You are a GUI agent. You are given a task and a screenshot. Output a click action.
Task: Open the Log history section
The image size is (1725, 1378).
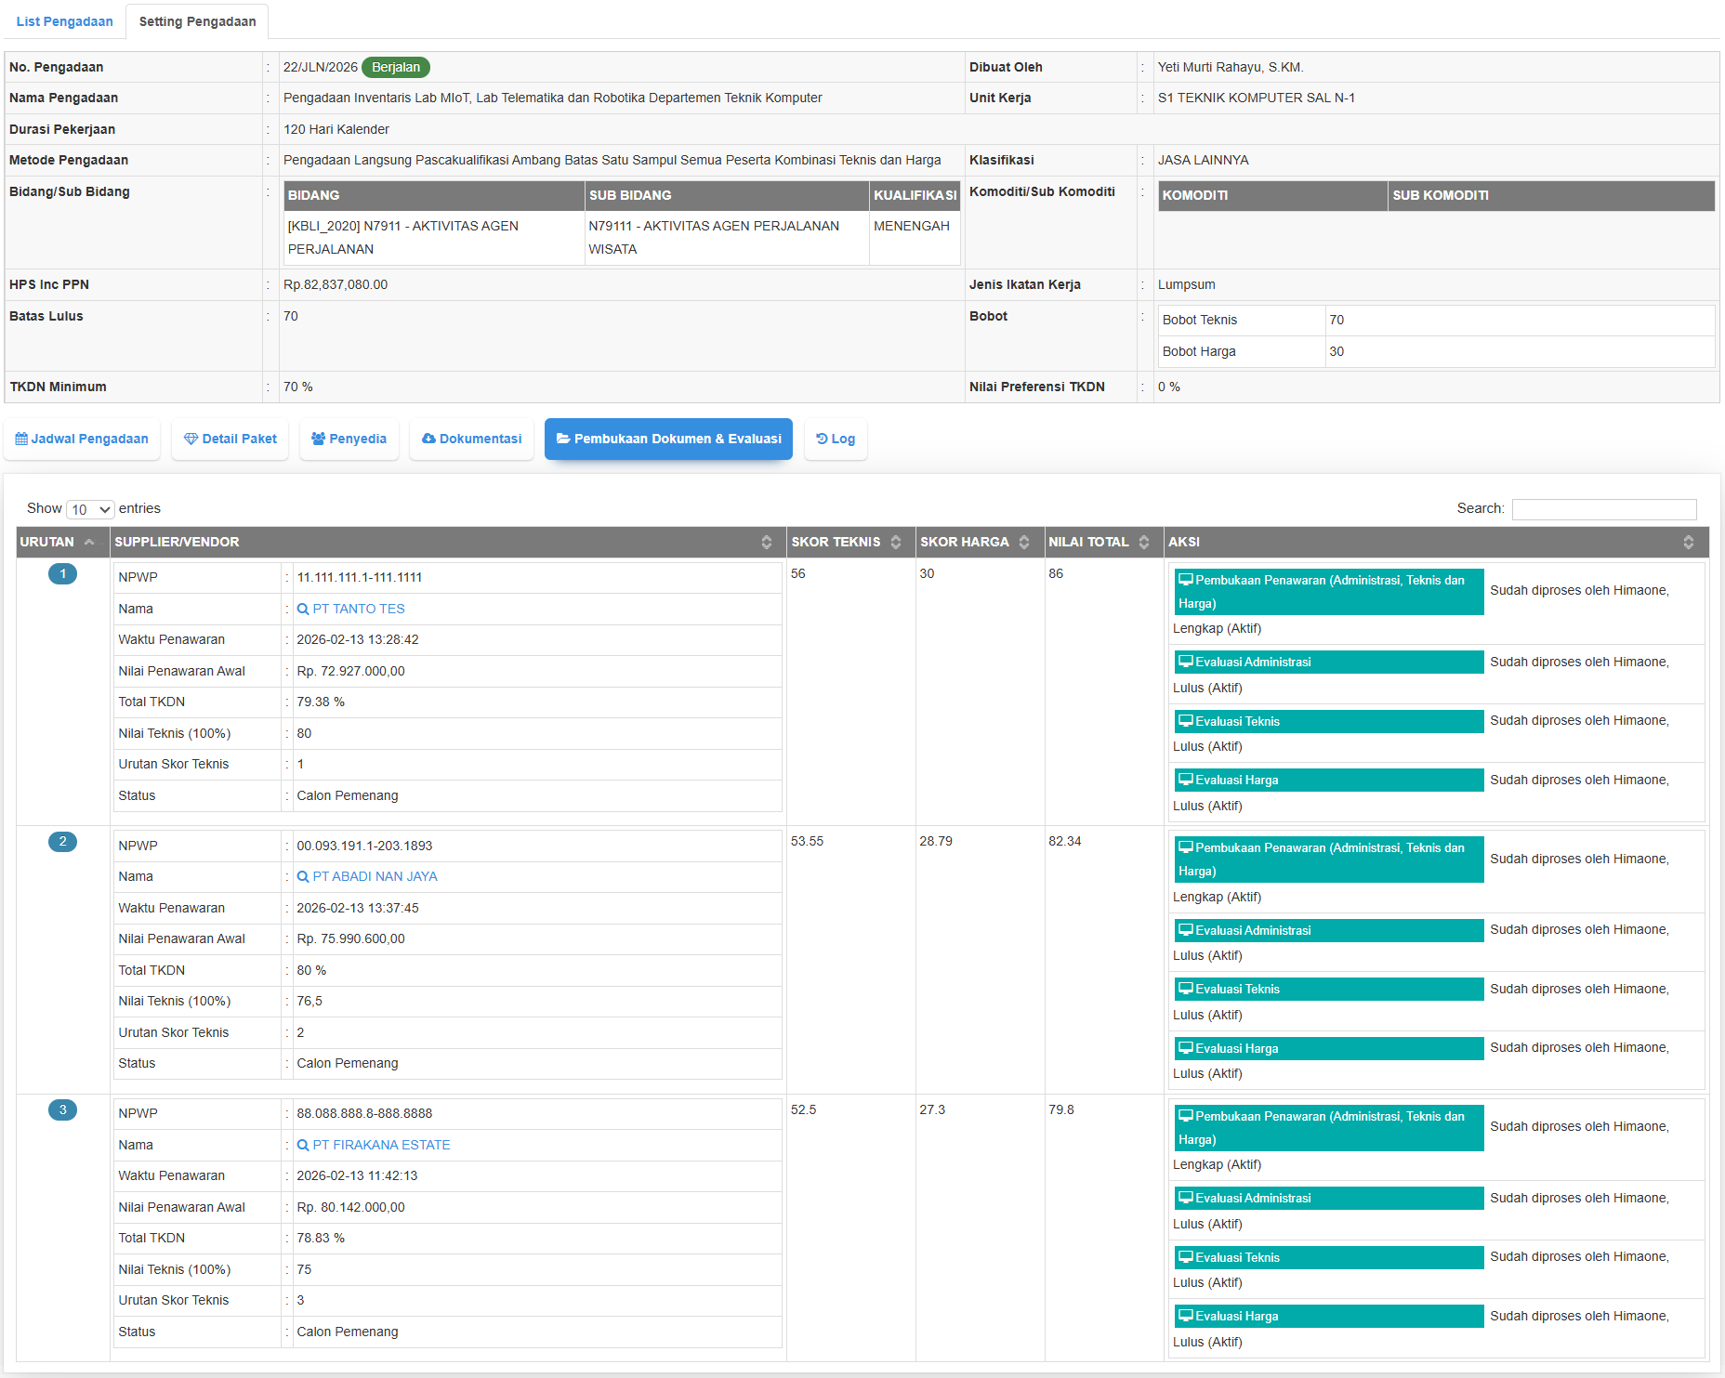836,439
